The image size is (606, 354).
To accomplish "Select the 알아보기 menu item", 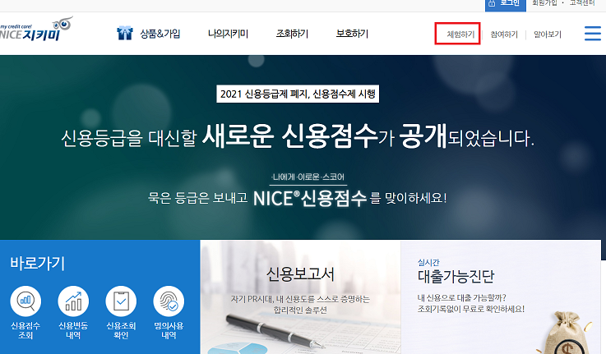I will pyautogui.click(x=548, y=34).
